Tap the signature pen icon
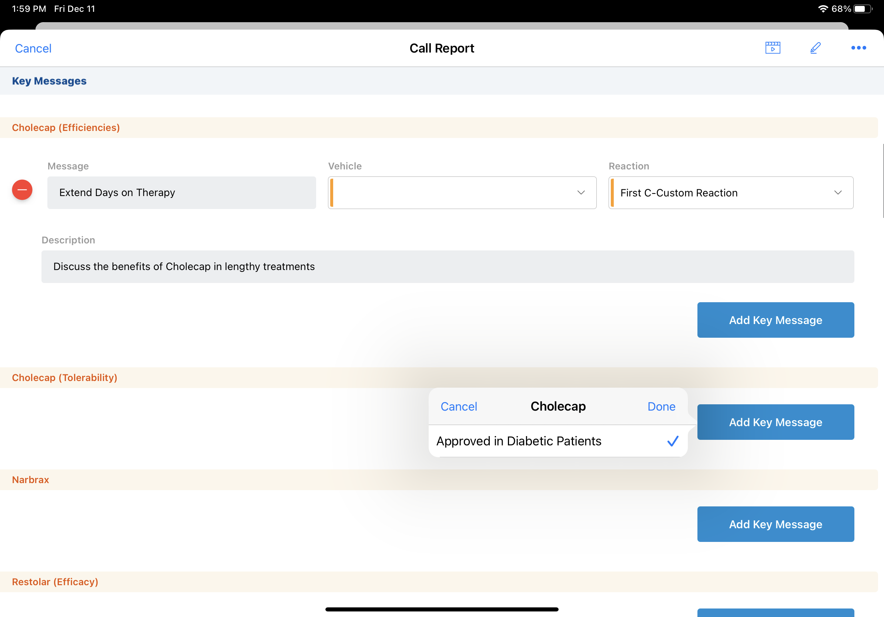 815,48
